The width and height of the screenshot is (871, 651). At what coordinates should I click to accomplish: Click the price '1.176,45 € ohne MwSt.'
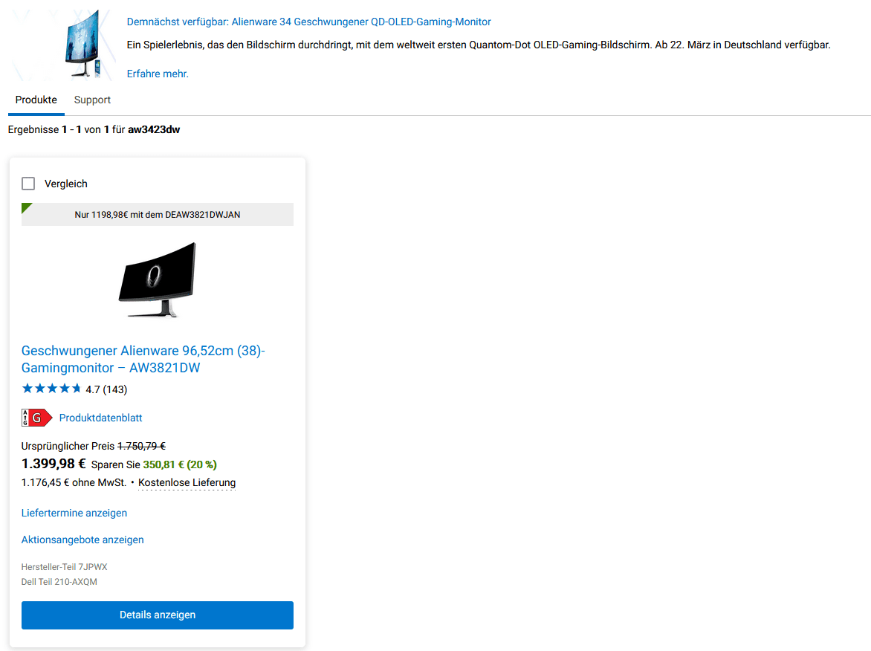[74, 483]
